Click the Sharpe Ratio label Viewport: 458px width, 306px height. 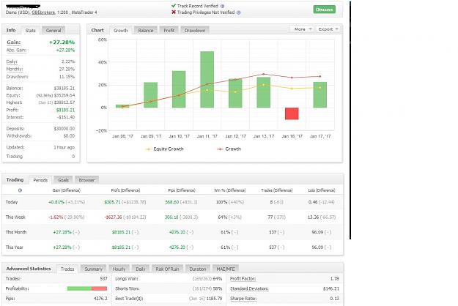pyautogui.click(x=243, y=299)
